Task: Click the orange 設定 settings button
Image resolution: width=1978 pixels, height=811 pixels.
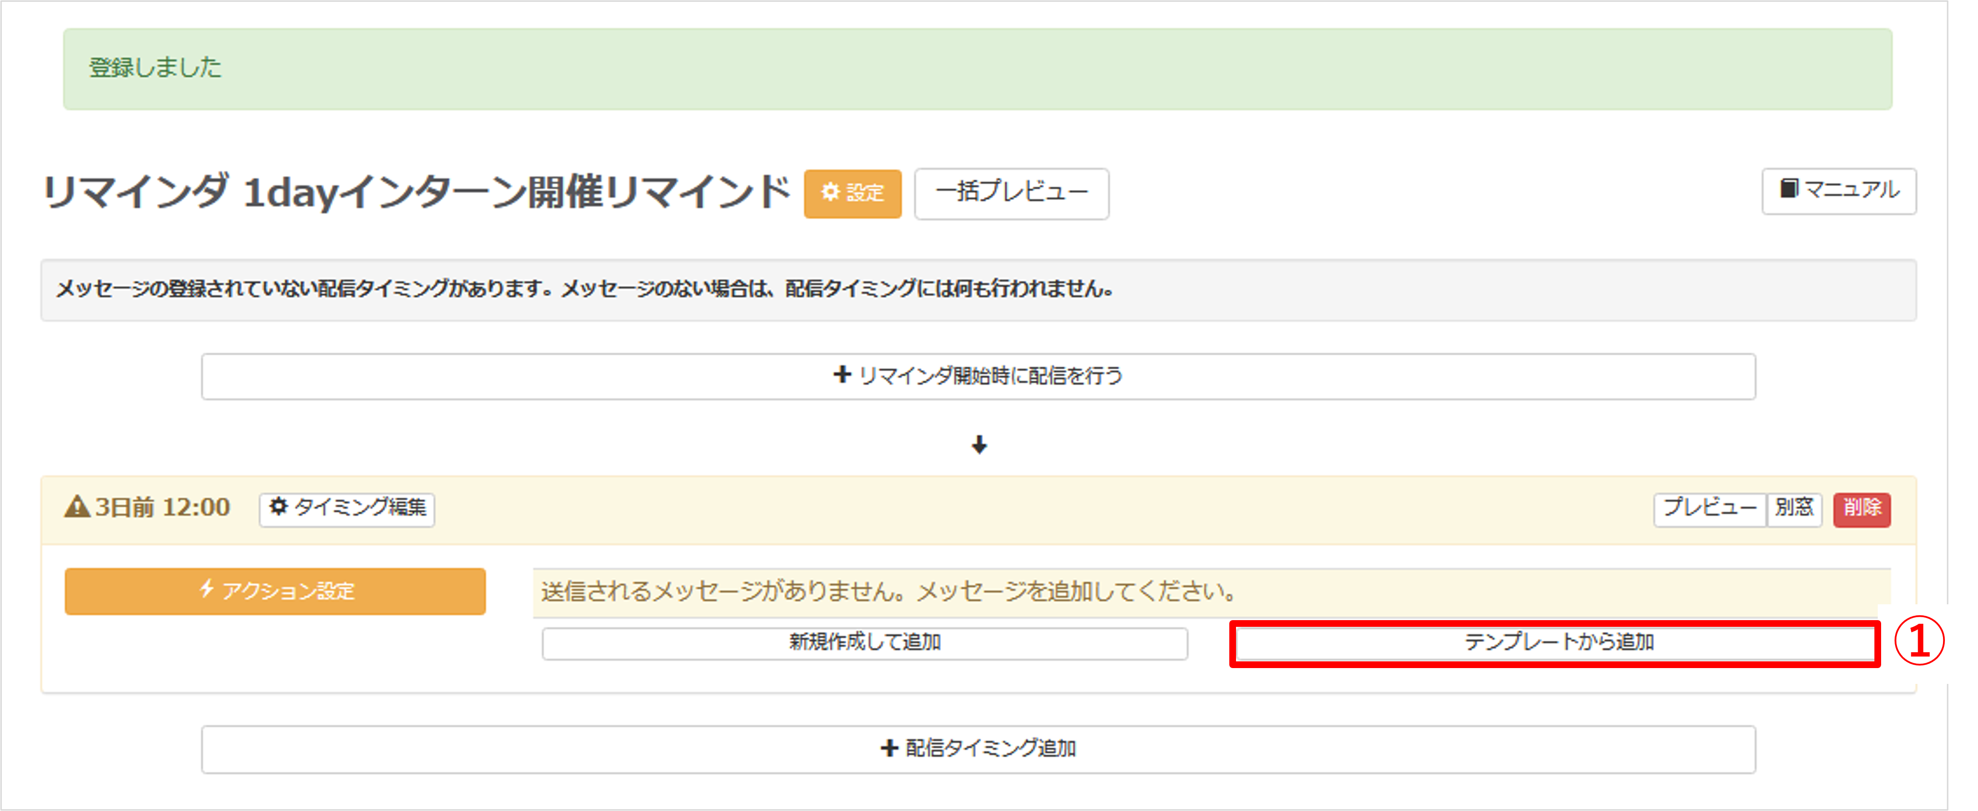Action: click(852, 194)
